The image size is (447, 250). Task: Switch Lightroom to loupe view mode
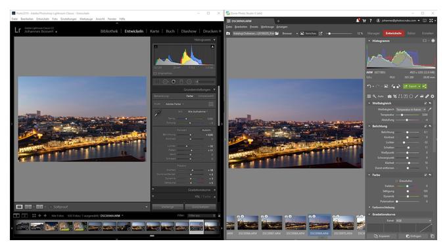coord(19,207)
